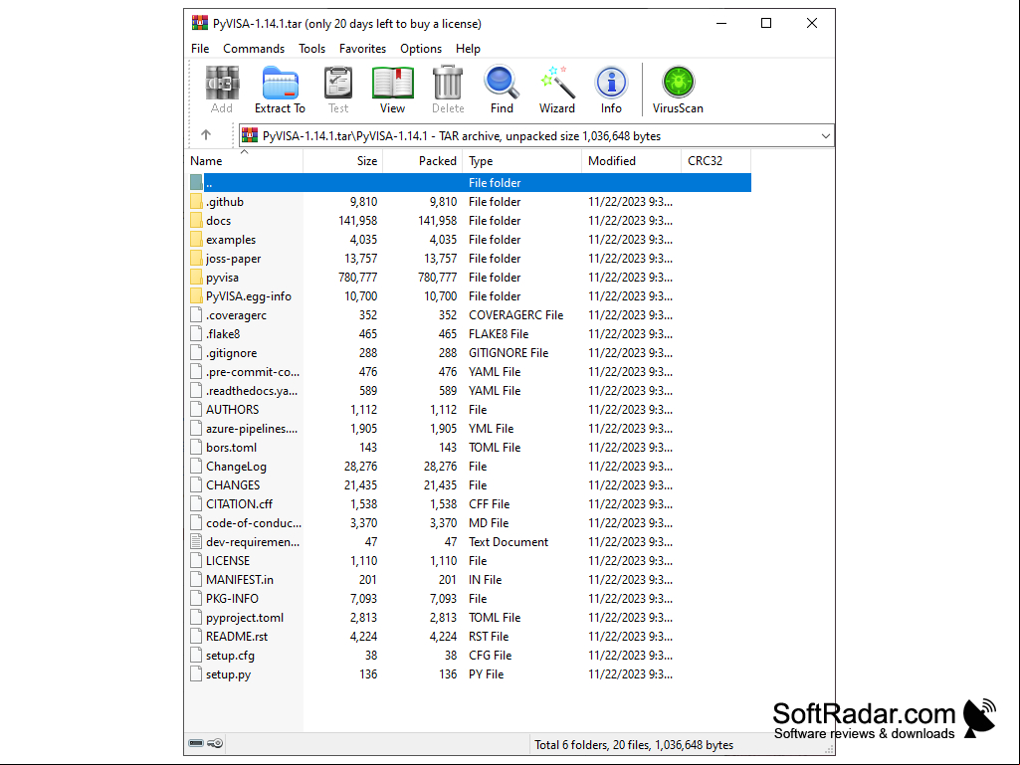The image size is (1020, 765).
Task: Select the azure-pipelines file name
Action: click(x=252, y=428)
